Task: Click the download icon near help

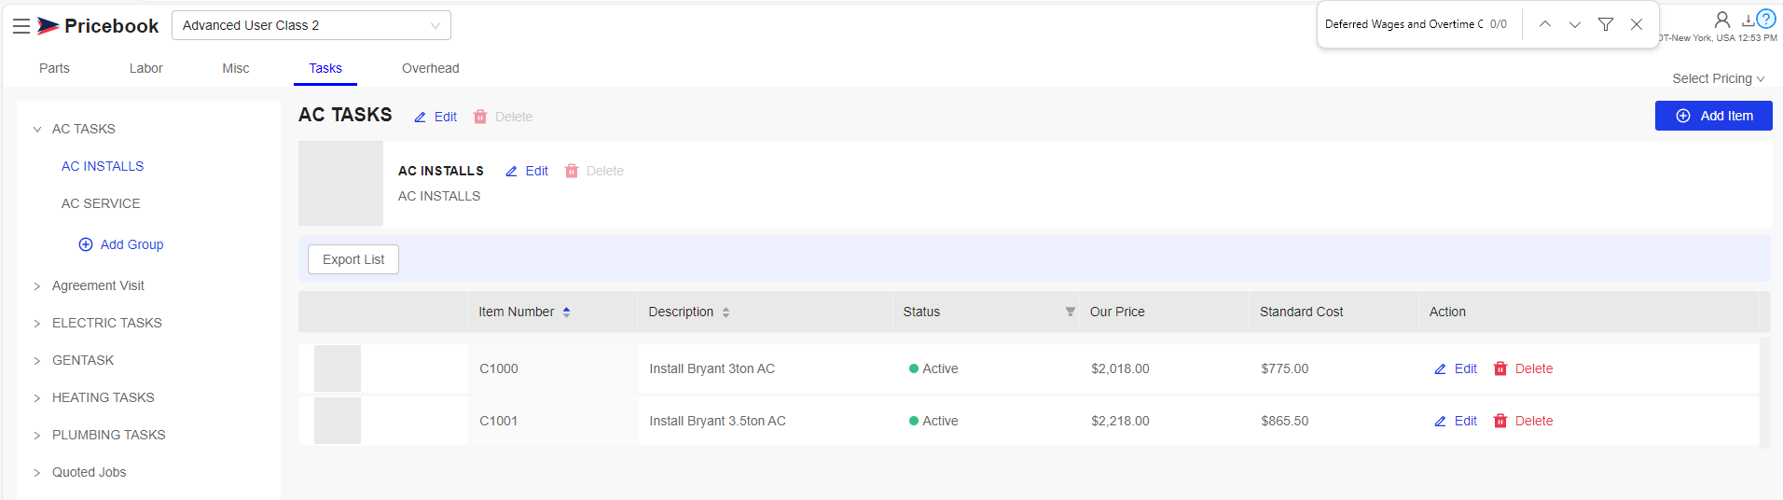Action: click(1748, 20)
